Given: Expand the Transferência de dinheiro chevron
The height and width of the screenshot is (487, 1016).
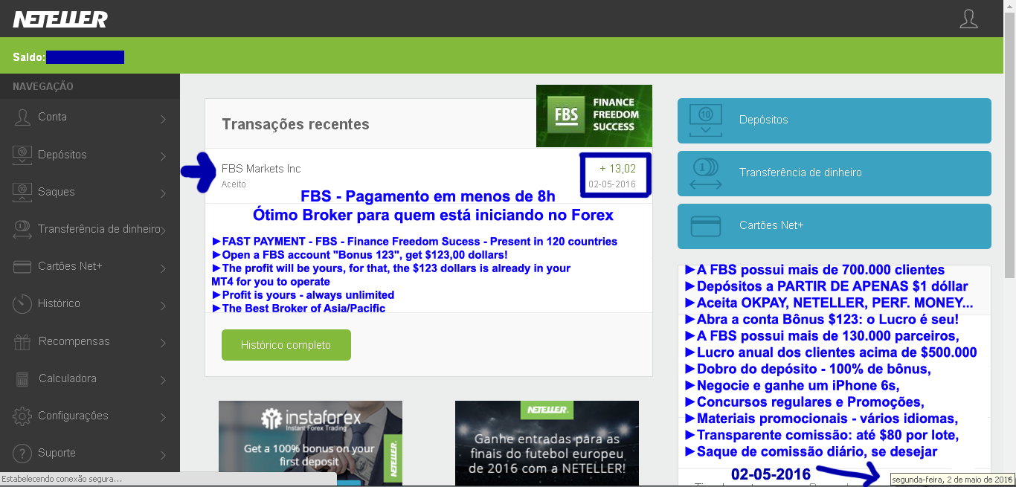Looking at the screenshot, I should coord(163,230).
